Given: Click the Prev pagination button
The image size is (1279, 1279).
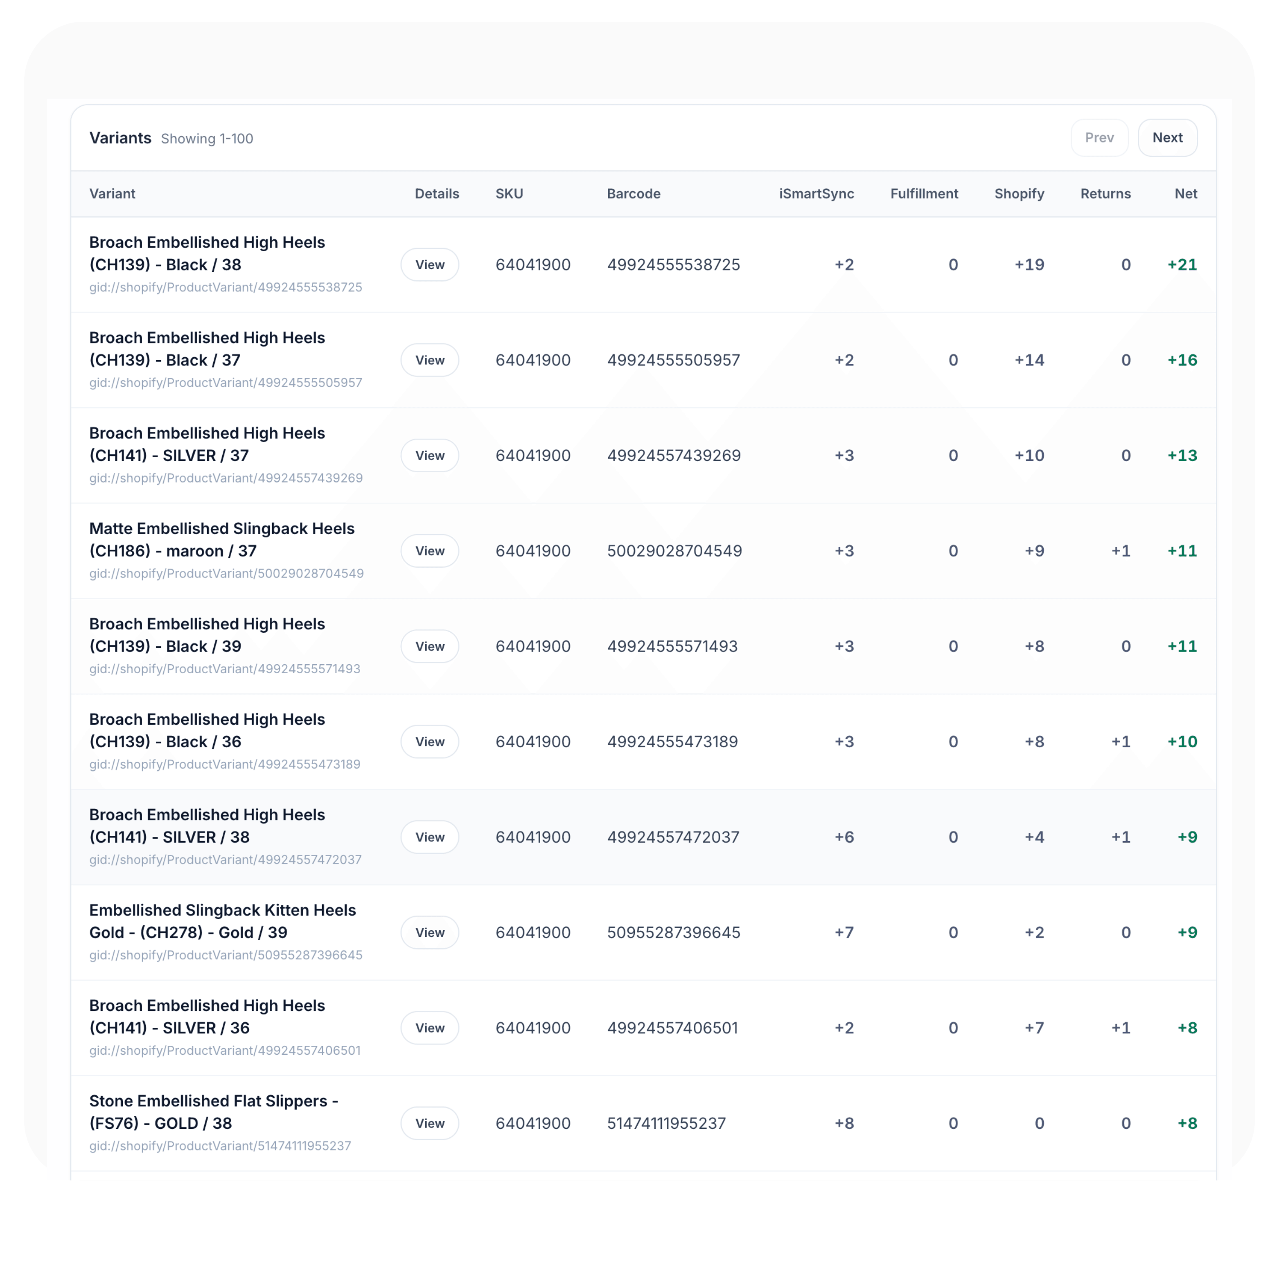Looking at the screenshot, I should (x=1099, y=138).
